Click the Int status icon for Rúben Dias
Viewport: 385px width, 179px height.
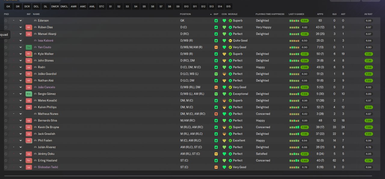tap(29, 27)
